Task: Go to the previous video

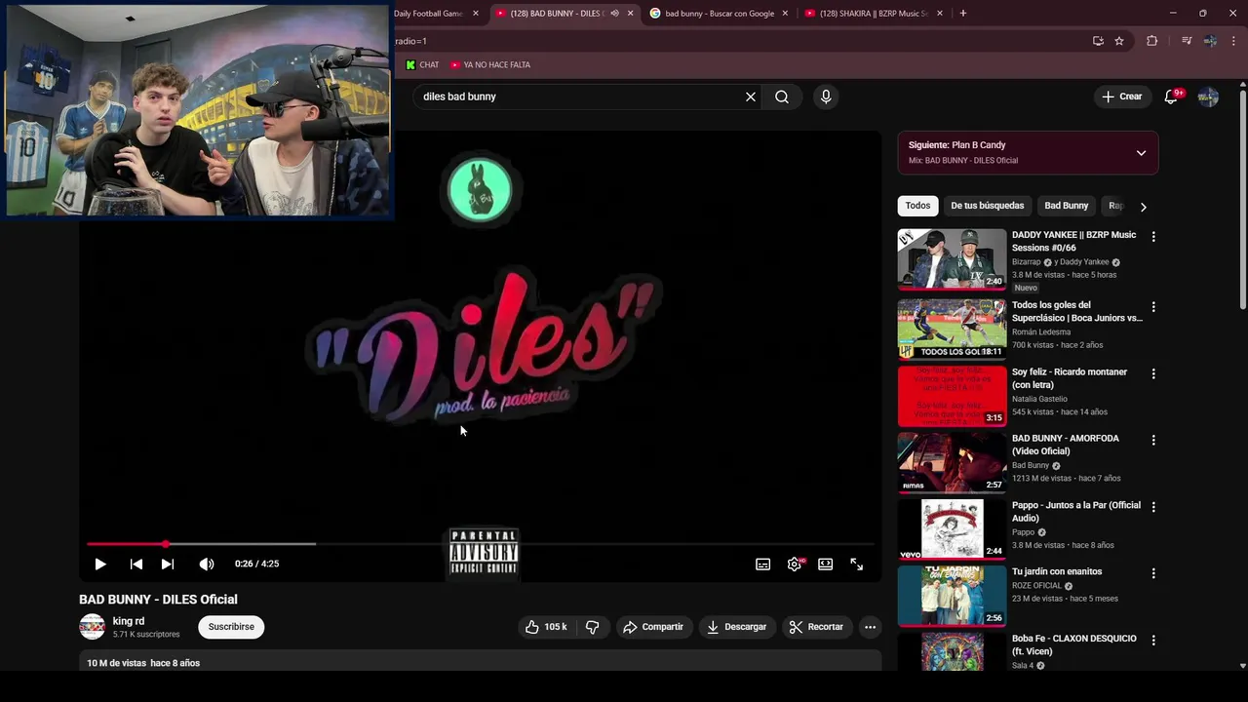Action: [x=136, y=564]
